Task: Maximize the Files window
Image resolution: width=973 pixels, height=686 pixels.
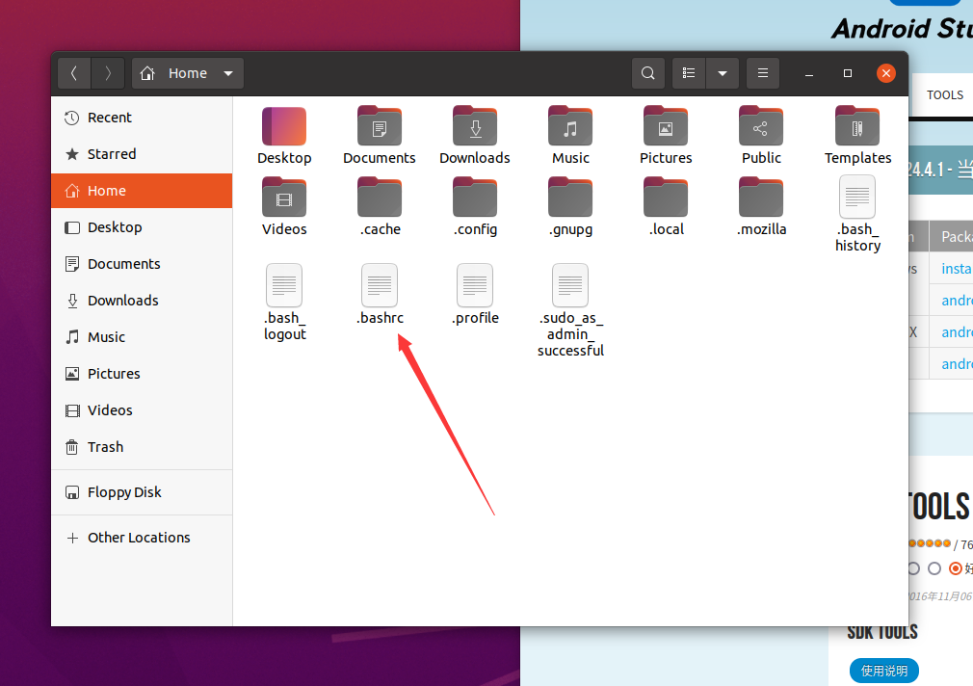Action: (848, 73)
